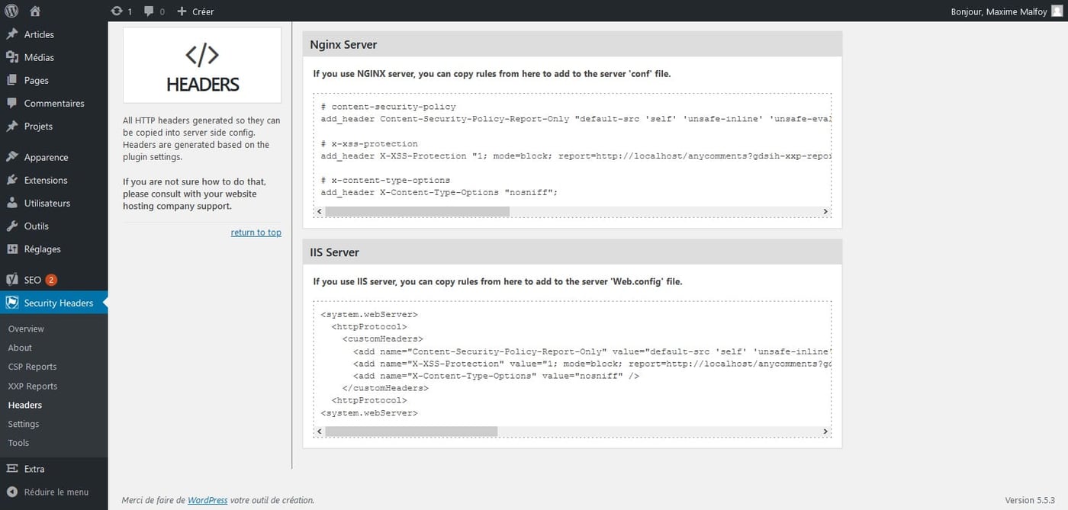Open the WordPress link in the footer
This screenshot has height=510, width=1068.
(x=207, y=499)
